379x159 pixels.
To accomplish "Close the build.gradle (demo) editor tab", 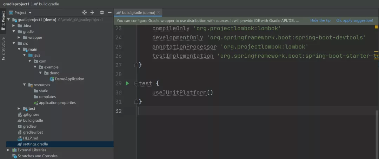I will pyautogui.click(x=158, y=13).
